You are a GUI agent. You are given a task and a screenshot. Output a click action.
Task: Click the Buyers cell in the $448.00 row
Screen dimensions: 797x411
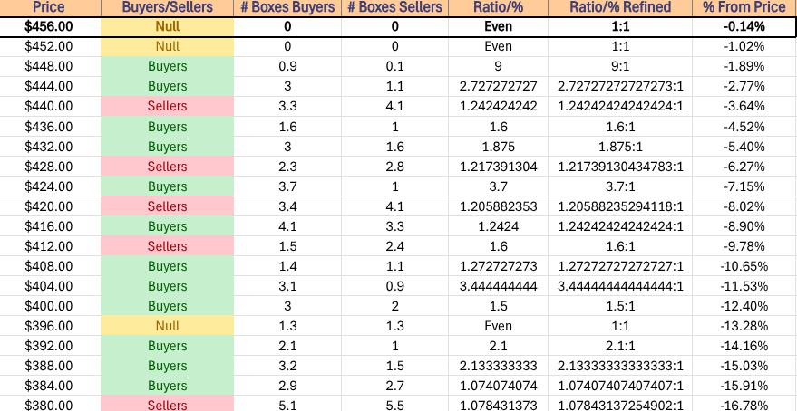pyautogui.click(x=166, y=66)
